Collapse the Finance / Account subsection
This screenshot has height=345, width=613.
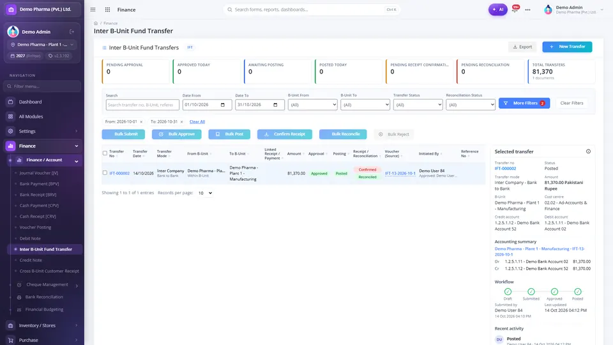(45, 160)
